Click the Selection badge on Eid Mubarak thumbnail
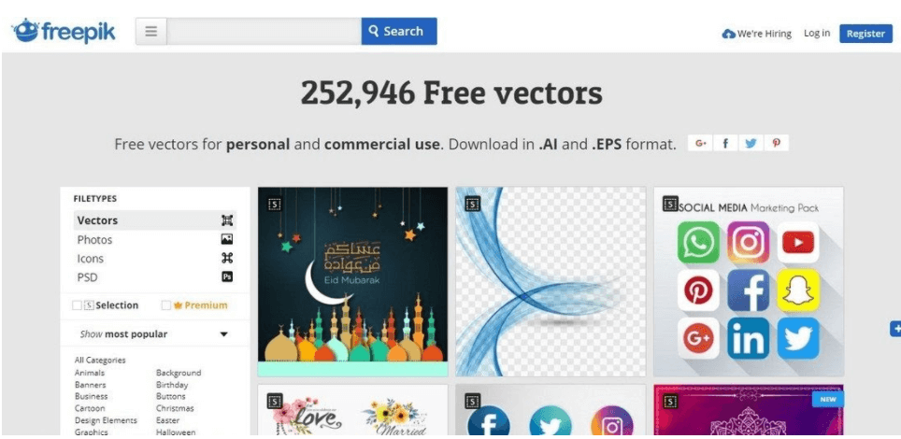This screenshot has width=901, height=439. [274, 204]
